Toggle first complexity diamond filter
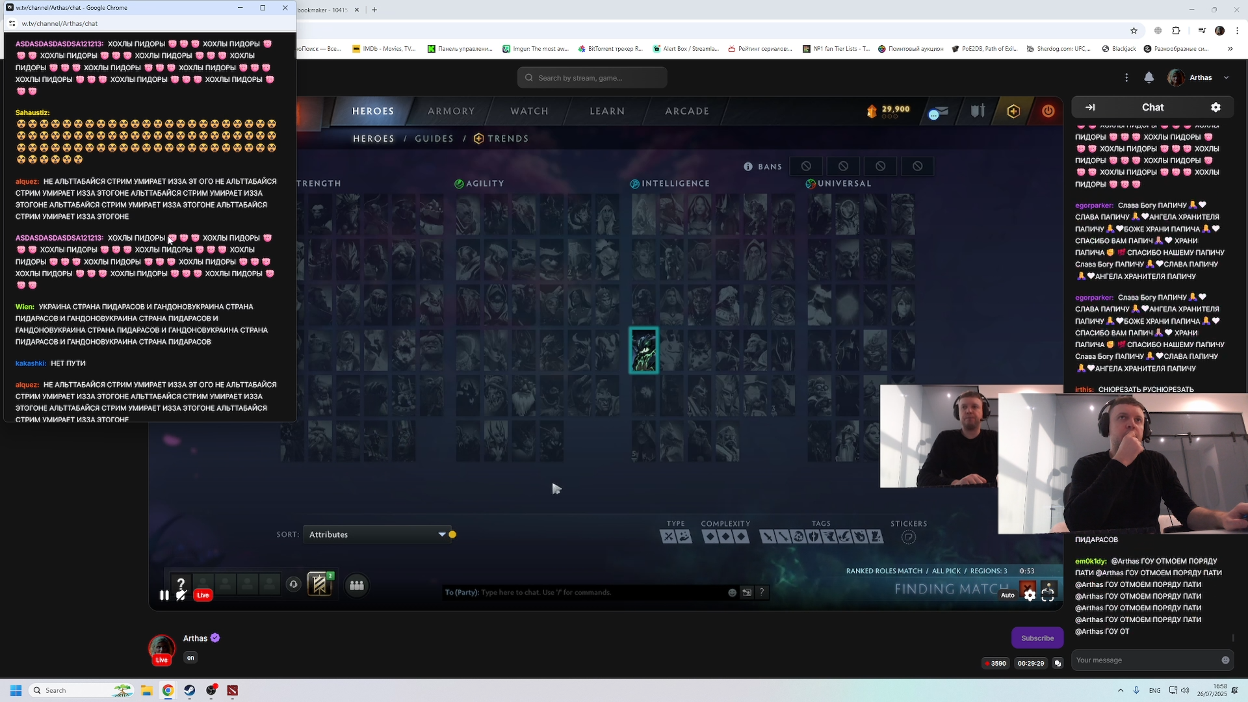1248x702 pixels. tap(710, 537)
